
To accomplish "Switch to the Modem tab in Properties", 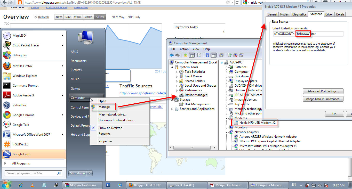I will [x=285, y=14].
